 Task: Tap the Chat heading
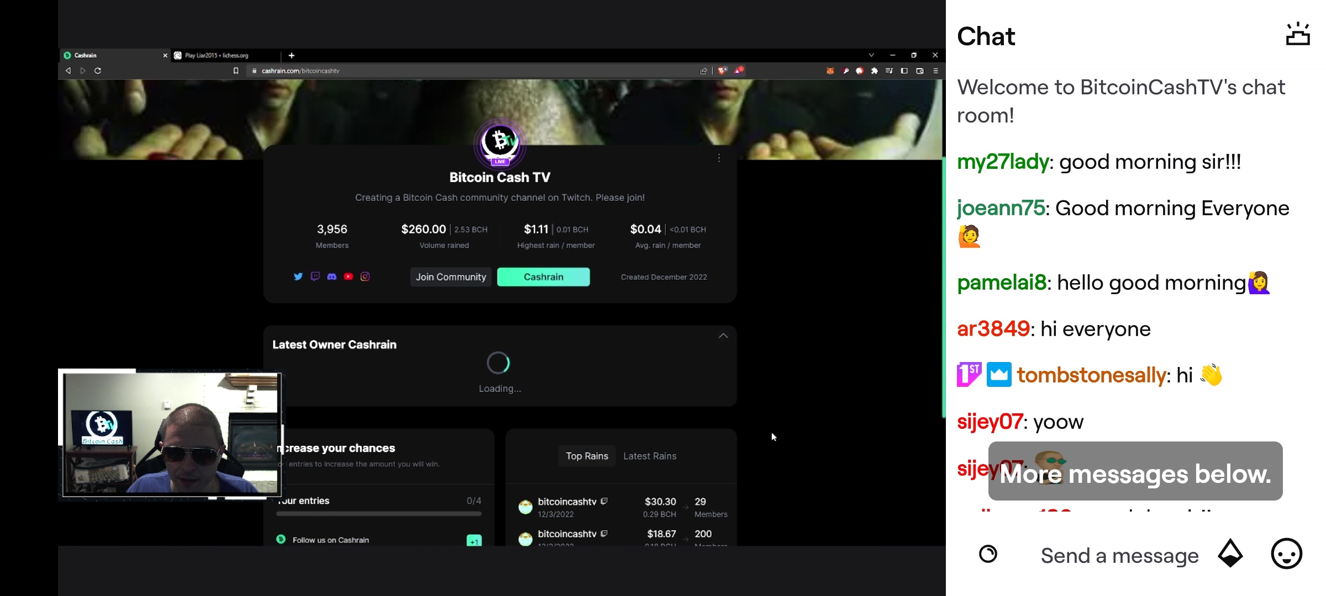(x=986, y=36)
